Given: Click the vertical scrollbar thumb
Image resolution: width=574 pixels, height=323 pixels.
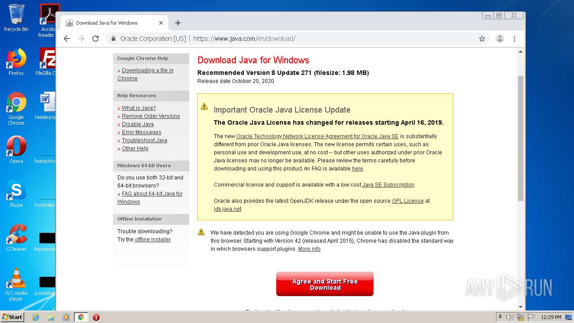Looking at the screenshot, I should coord(521,138).
